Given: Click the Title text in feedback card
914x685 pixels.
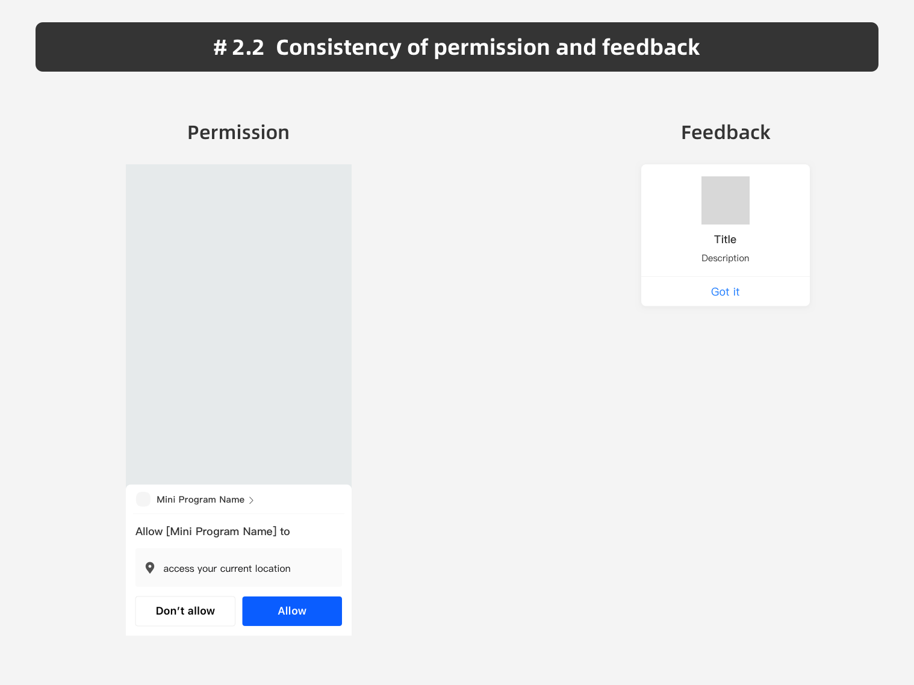Looking at the screenshot, I should click(725, 240).
